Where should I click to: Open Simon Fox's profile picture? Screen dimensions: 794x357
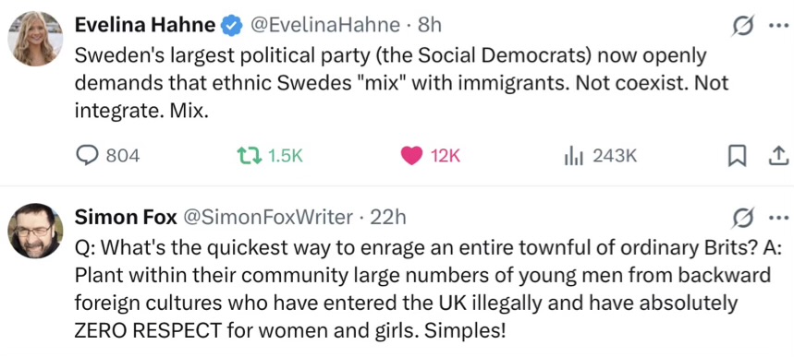click(x=35, y=231)
